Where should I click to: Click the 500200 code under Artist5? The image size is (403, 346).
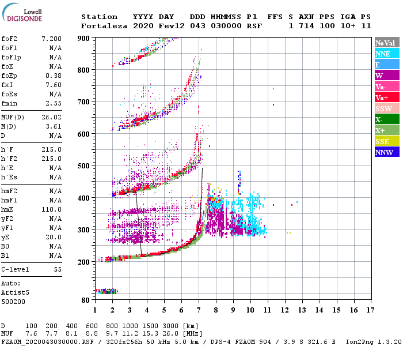click(x=13, y=302)
